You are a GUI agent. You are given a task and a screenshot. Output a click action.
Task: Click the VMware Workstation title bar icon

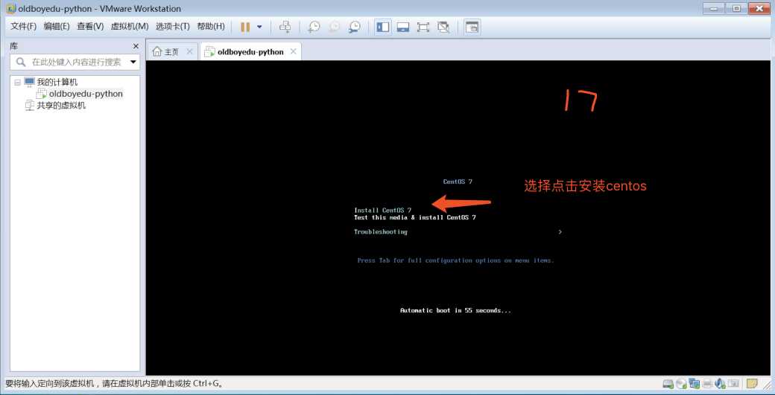coord(10,9)
